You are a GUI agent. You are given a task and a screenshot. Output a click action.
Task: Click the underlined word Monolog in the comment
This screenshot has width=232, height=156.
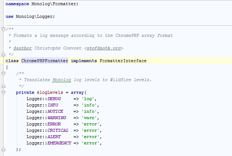click(62, 80)
